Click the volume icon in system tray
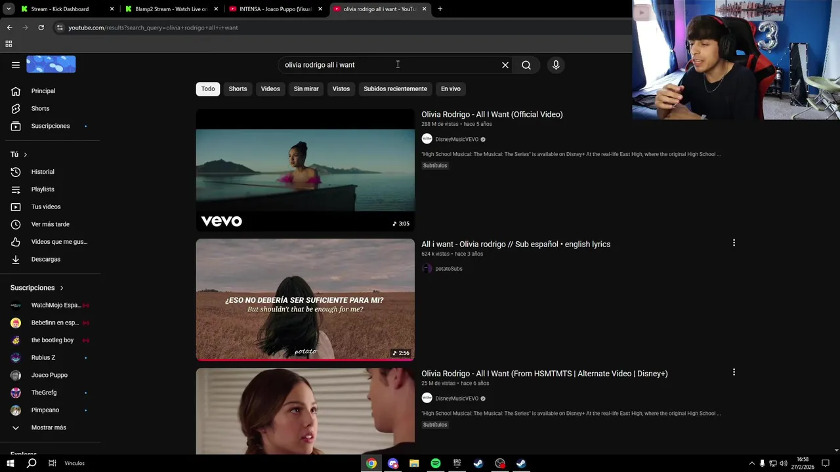 point(783,463)
